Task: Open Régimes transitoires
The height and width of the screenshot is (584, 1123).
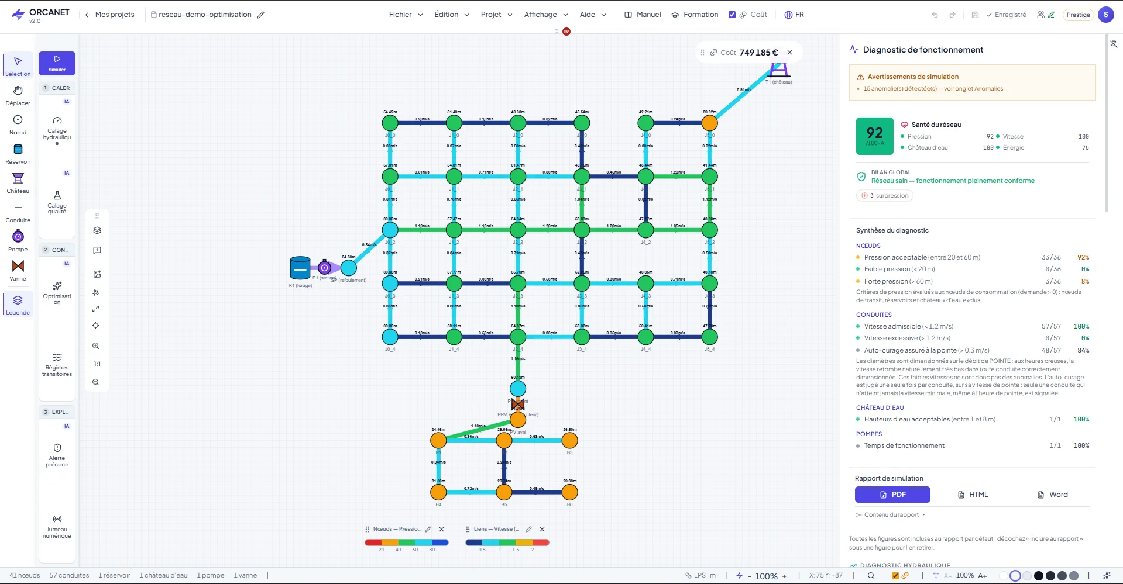Action: pos(57,365)
